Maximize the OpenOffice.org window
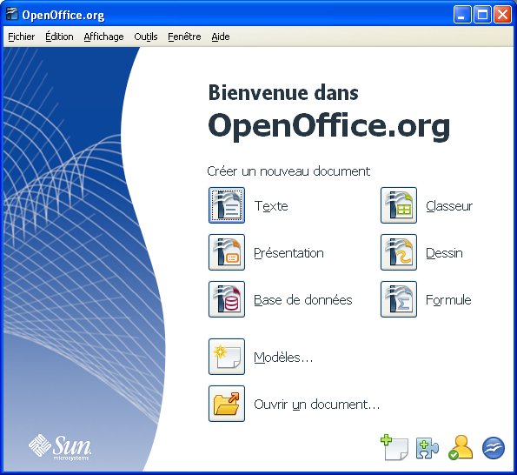 pos(482,15)
